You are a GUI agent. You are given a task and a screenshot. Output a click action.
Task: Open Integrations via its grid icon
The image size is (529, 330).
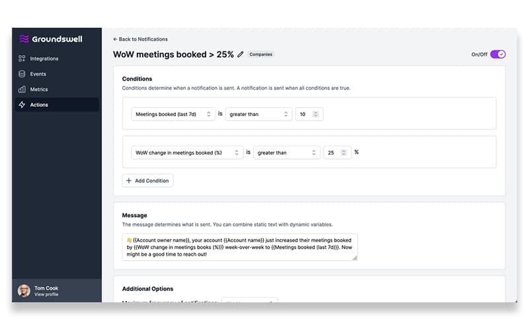click(x=22, y=59)
